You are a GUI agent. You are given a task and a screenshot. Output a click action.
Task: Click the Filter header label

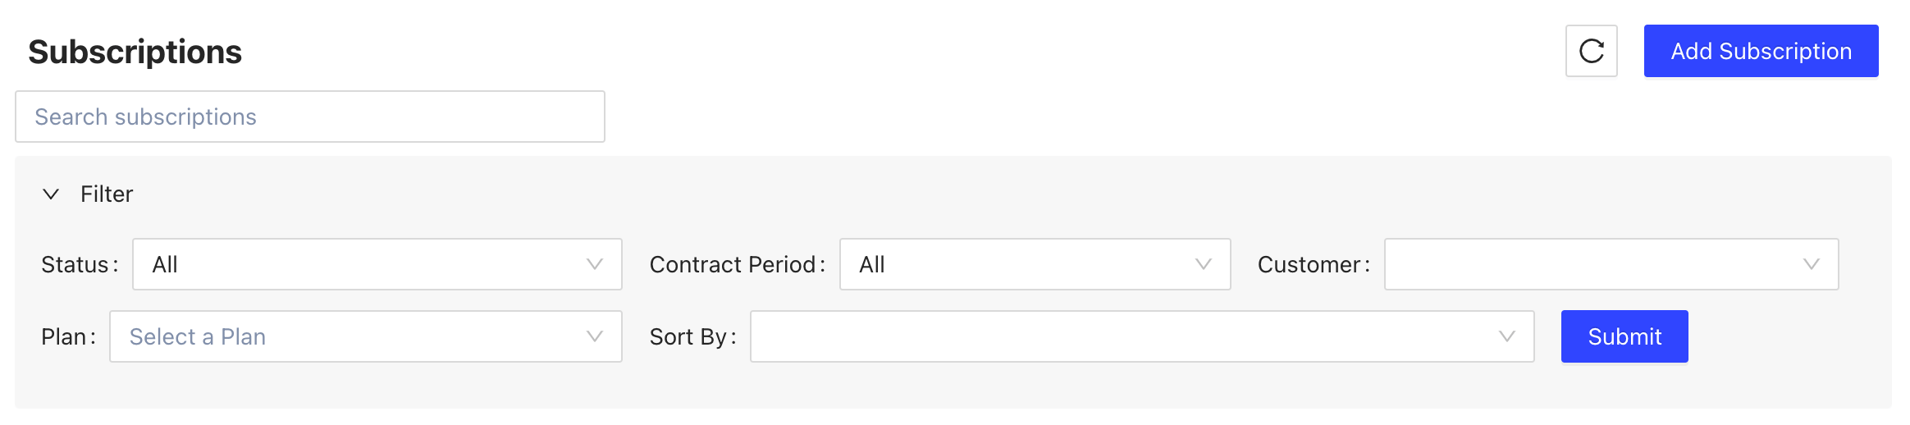(x=107, y=194)
